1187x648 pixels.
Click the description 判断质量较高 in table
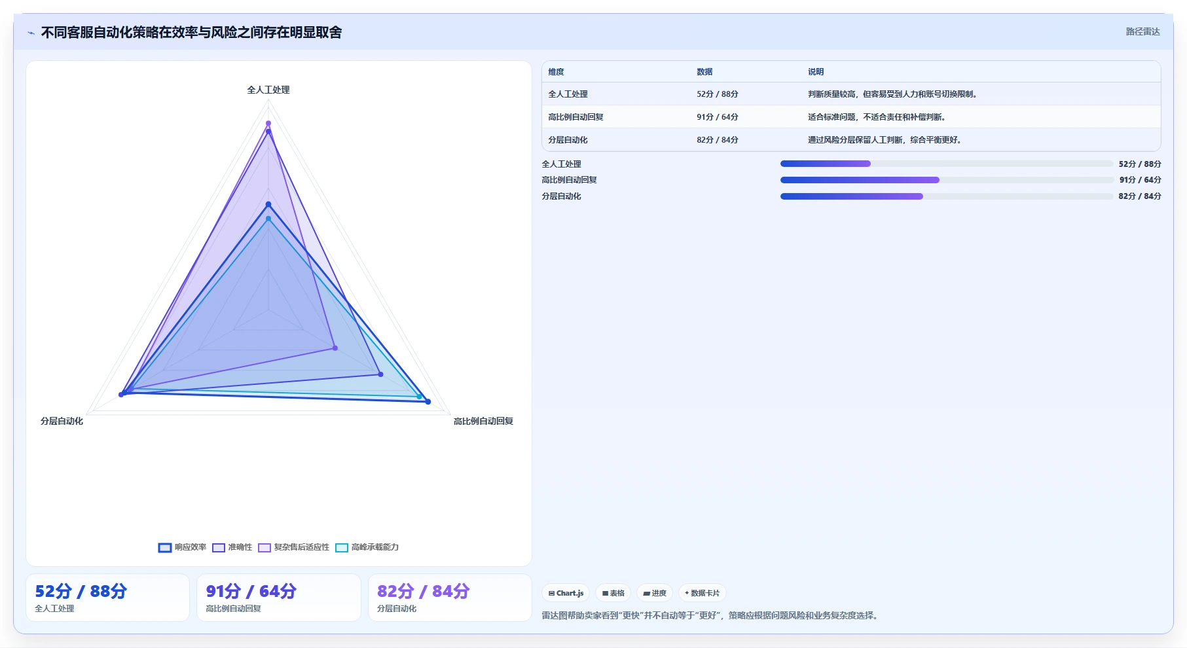click(894, 94)
